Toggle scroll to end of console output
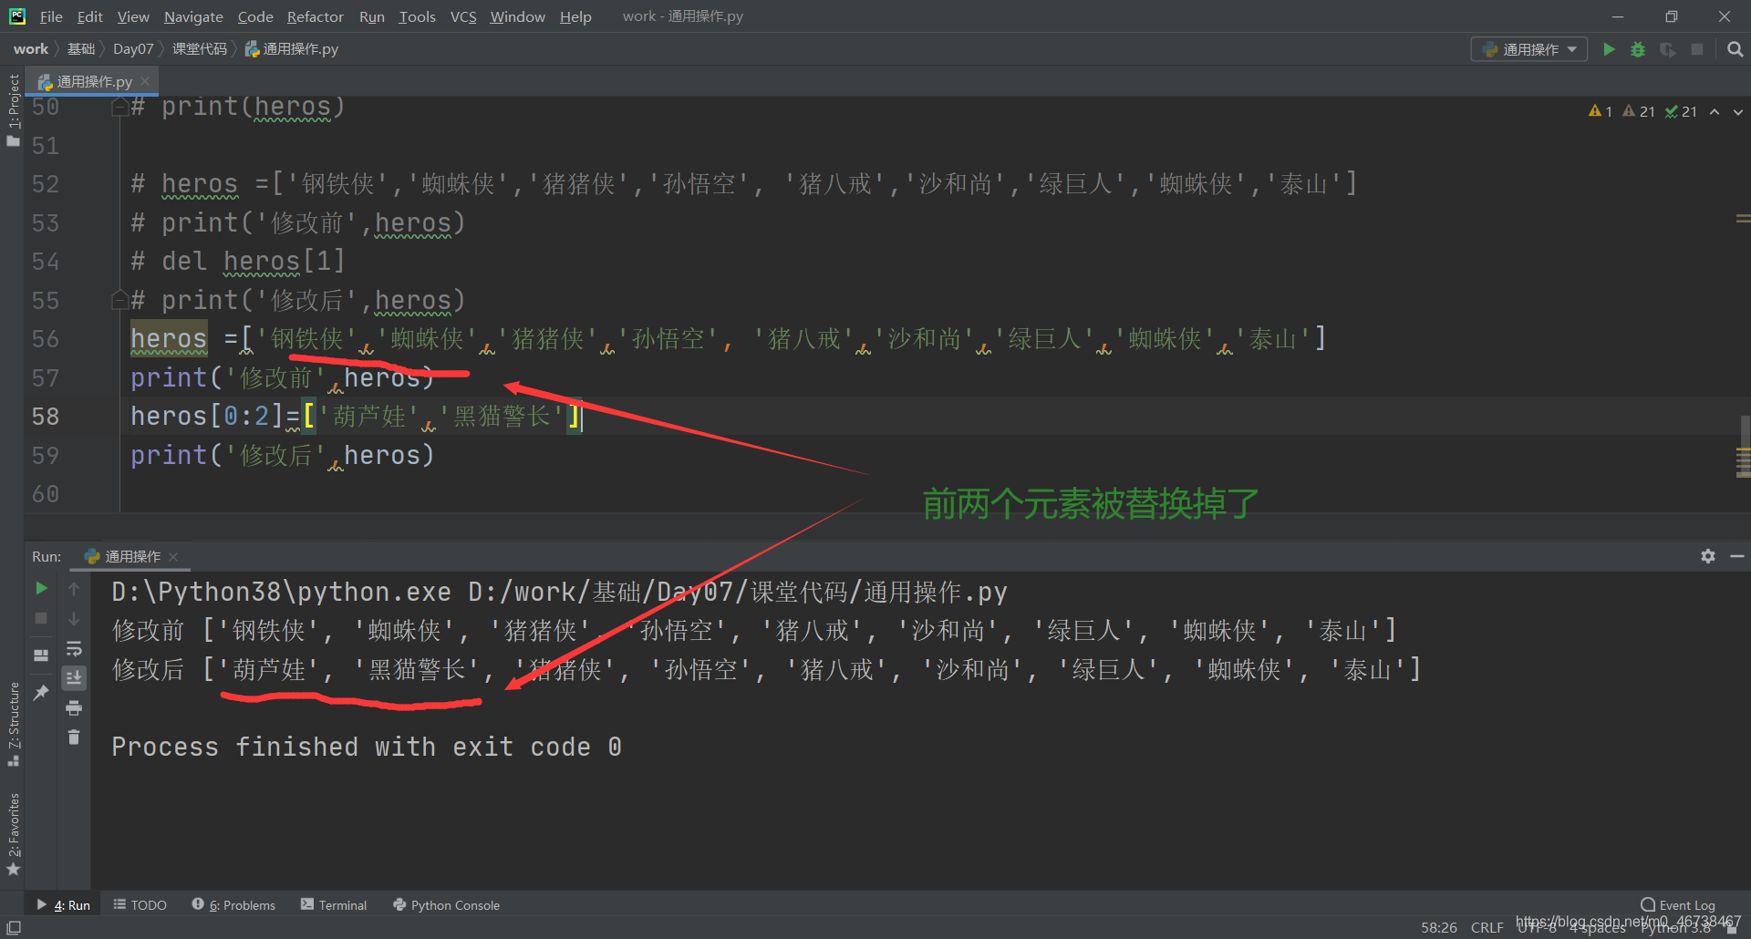This screenshot has width=1751, height=939. (x=74, y=677)
